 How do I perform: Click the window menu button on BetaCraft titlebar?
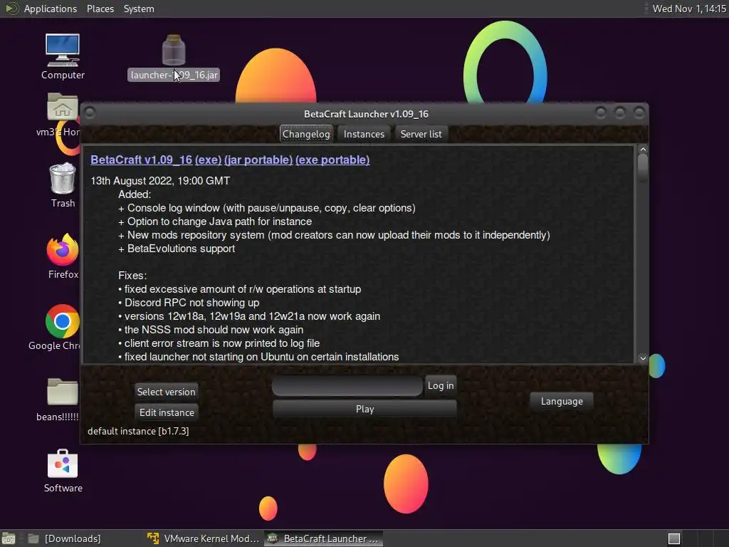(90, 113)
